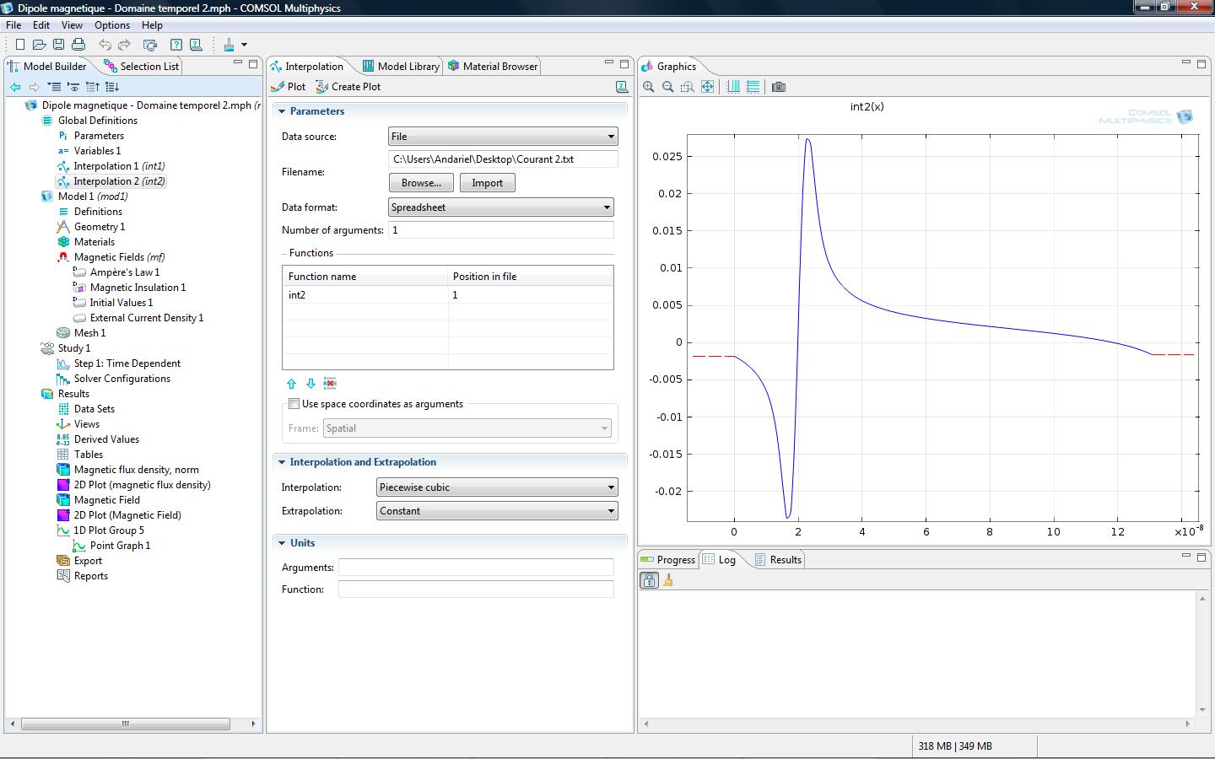
Task: Take a snapshot with the camera icon
Action: click(779, 87)
